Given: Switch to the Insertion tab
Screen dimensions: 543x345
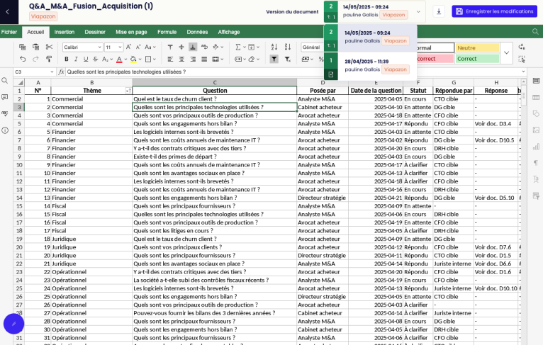Looking at the screenshot, I should (x=65, y=32).
